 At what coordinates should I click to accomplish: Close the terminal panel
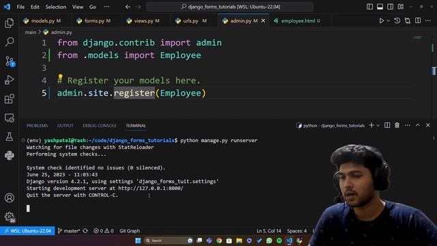[x=428, y=126]
